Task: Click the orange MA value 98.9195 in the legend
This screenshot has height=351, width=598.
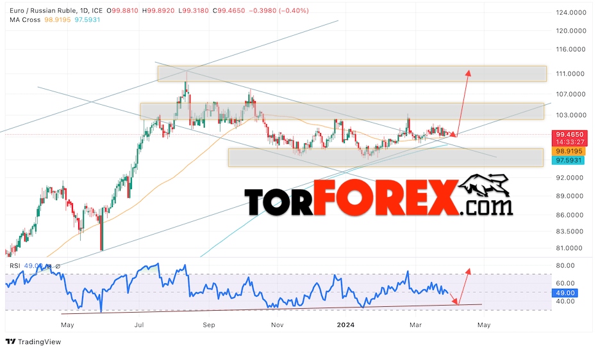Action: point(58,20)
